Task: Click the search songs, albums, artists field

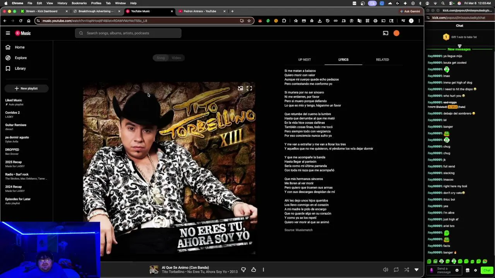Action: 128,33
